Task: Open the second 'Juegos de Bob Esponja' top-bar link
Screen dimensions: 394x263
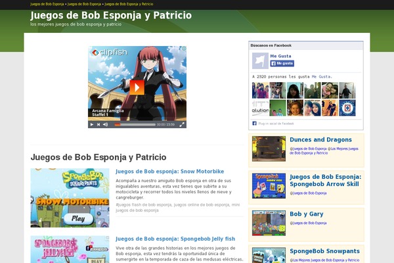Action: point(84,4)
